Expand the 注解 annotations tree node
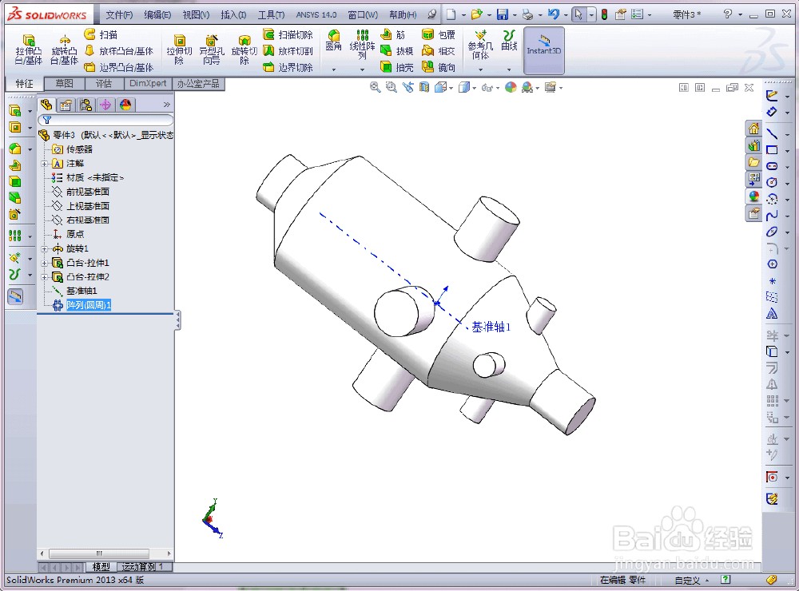Image resolution: width=799 pixels, height=591 pixels. pos(45,164)
